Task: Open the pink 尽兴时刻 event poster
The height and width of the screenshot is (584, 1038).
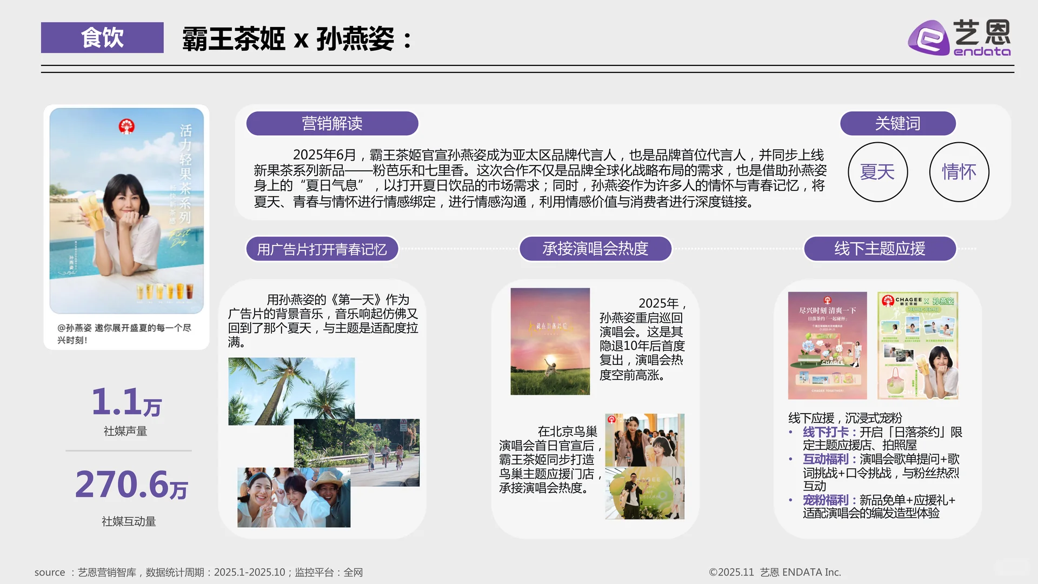Action: point(827,346)
